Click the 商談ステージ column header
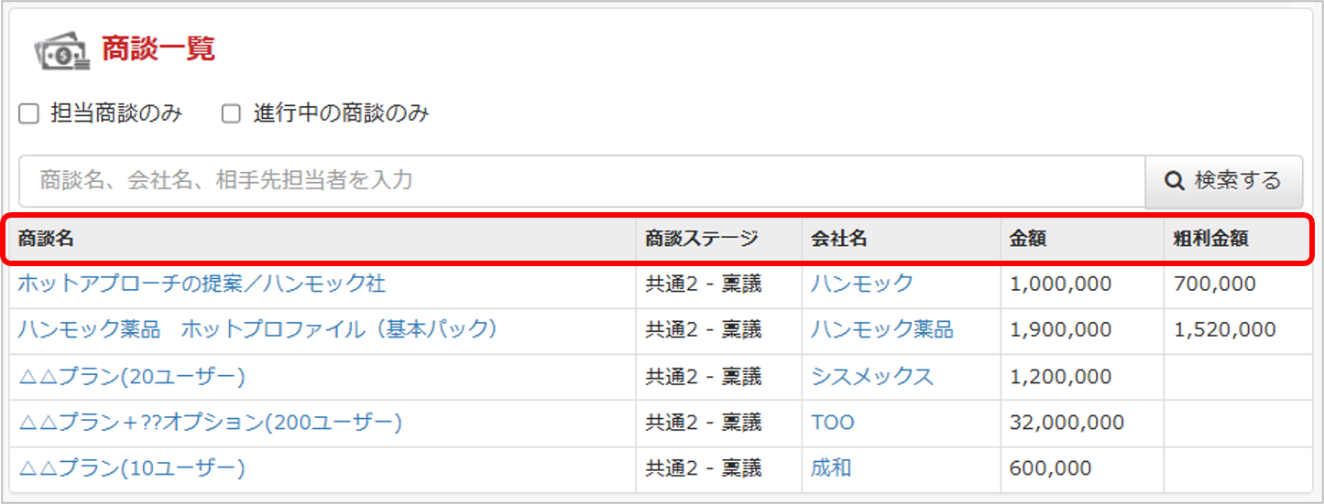Image resolution: width=1324 pixels, height=504 pixels. (x=702, y=240)
